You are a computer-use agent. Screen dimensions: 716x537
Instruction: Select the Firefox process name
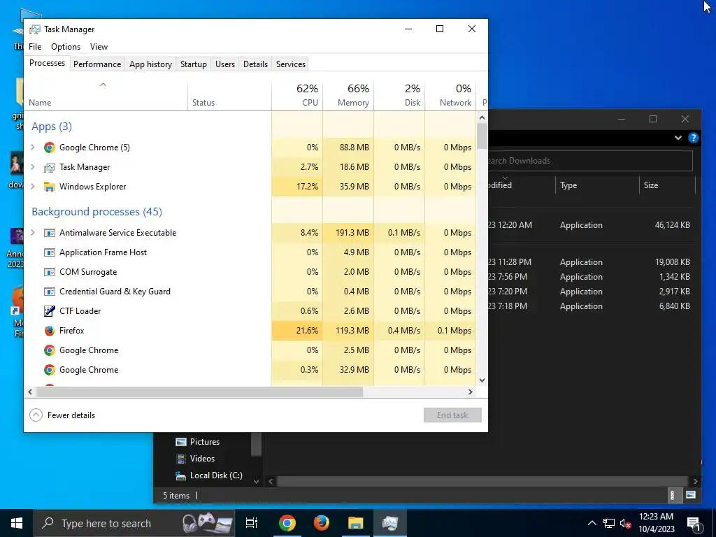coord(72,331)
